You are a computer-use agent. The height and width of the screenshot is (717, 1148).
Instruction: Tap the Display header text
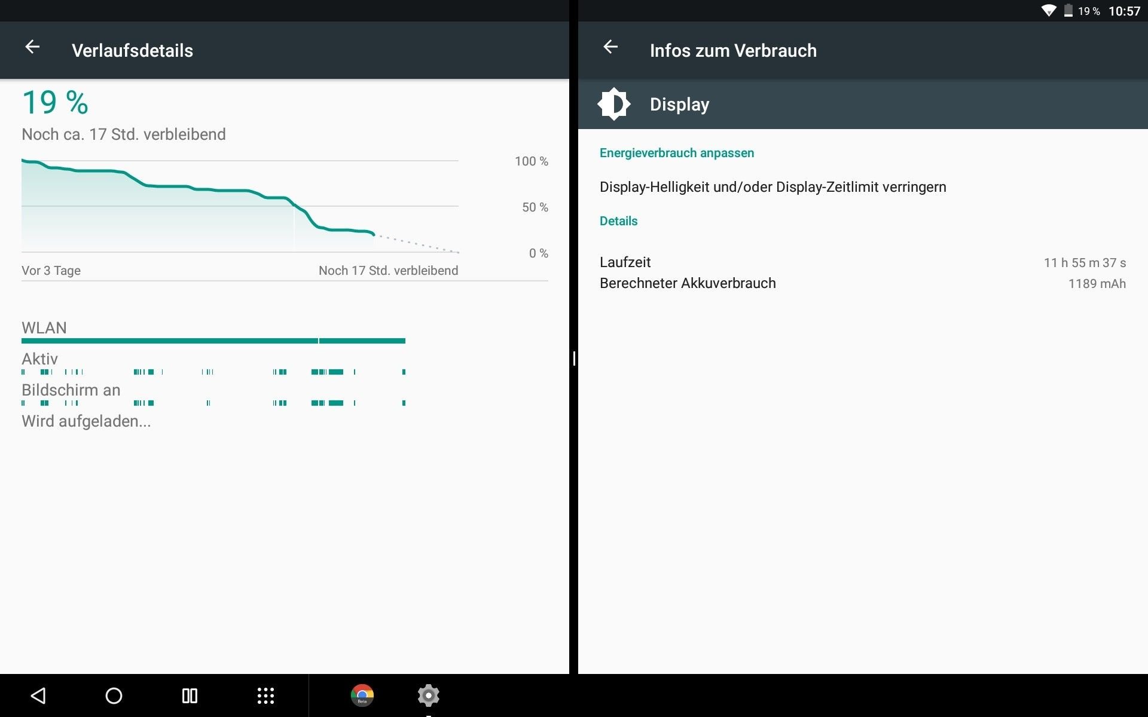(x=679, y=105)
